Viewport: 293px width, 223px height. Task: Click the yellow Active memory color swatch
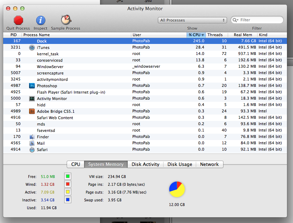tap(68, 192)
